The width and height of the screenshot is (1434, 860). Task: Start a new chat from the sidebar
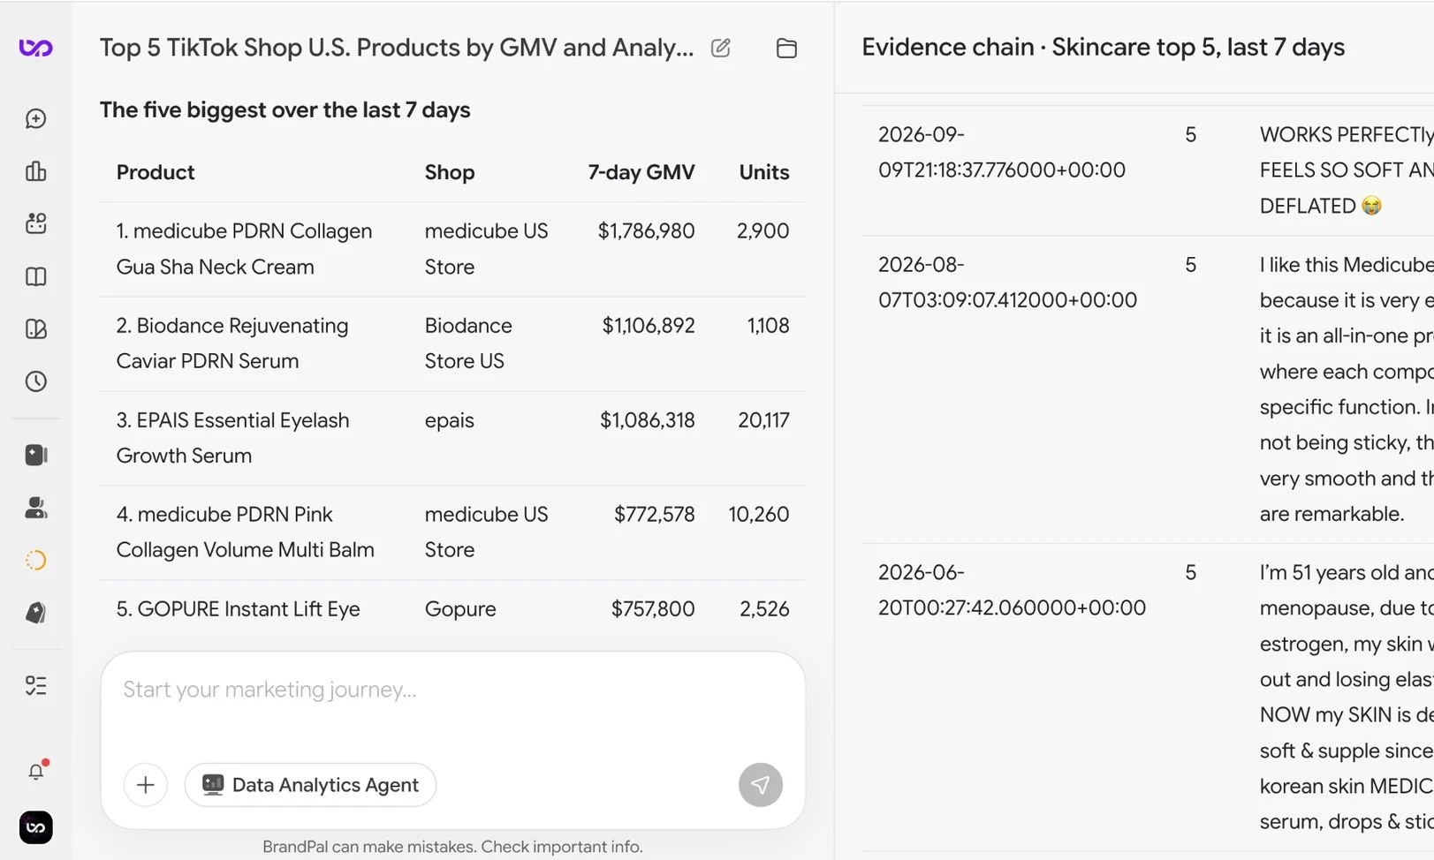36,118
